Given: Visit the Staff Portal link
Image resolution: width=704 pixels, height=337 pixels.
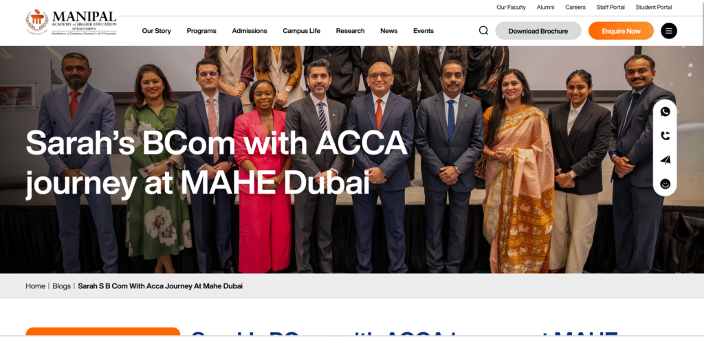Looking at the screenshot, I should click(610, 7).
